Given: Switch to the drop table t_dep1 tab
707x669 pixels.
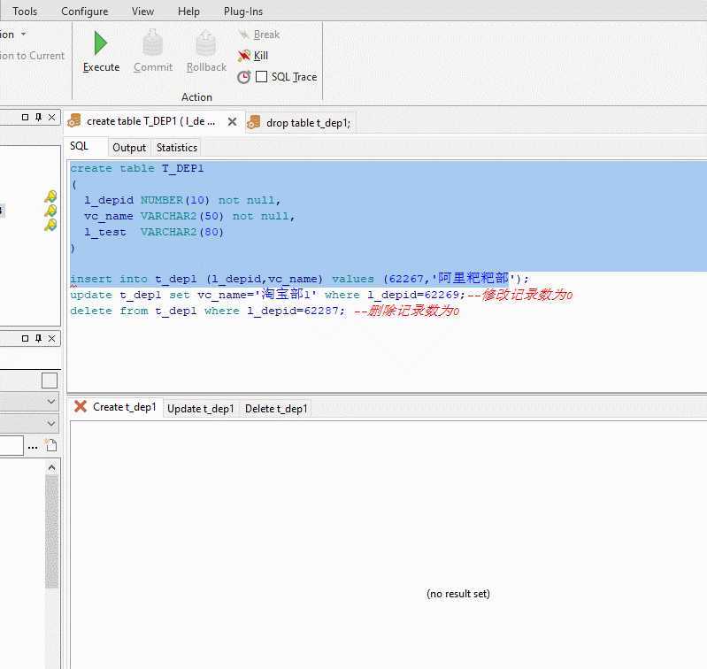Looking at the screenshot, I should point(309,123).
